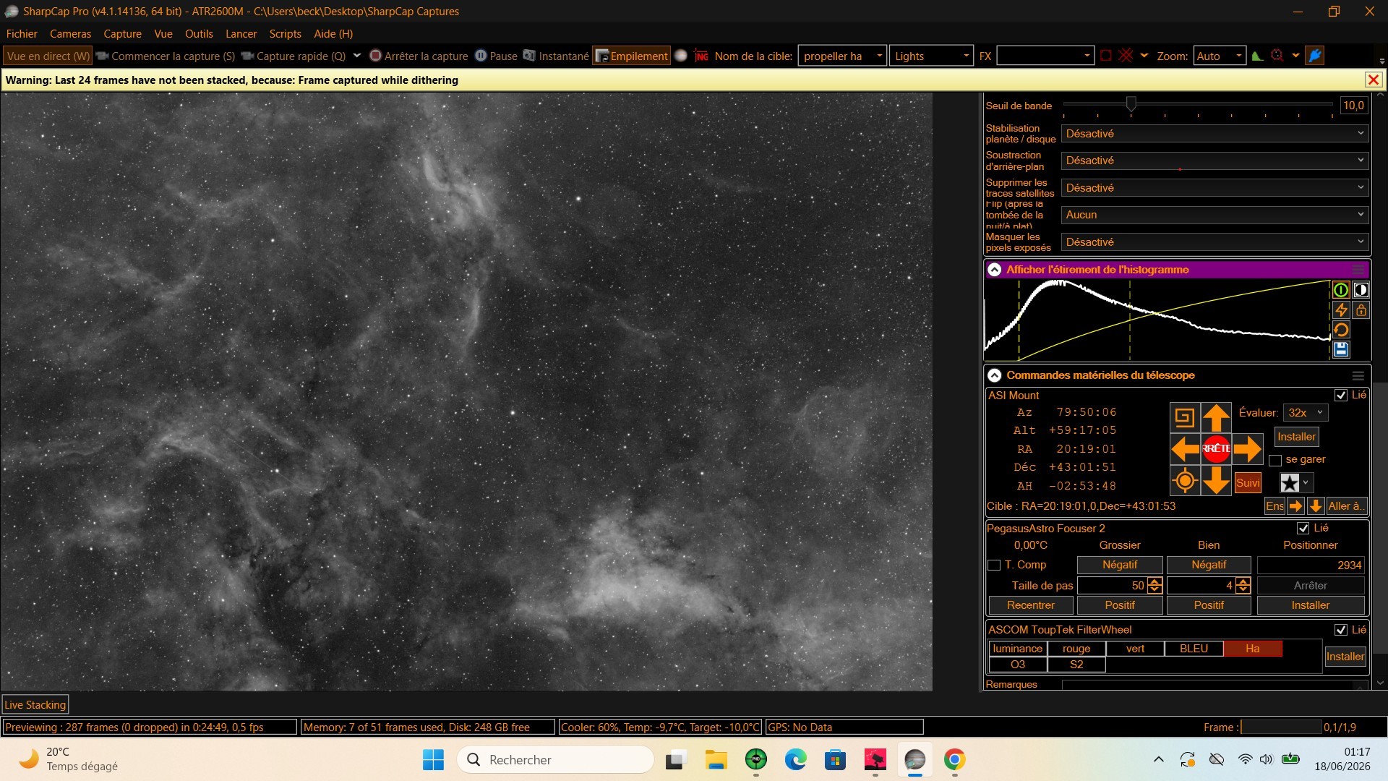The image size is (1388, 781).
Task: Select the O3 filter
Action: pyautogui.click(x=1017, y=665)
